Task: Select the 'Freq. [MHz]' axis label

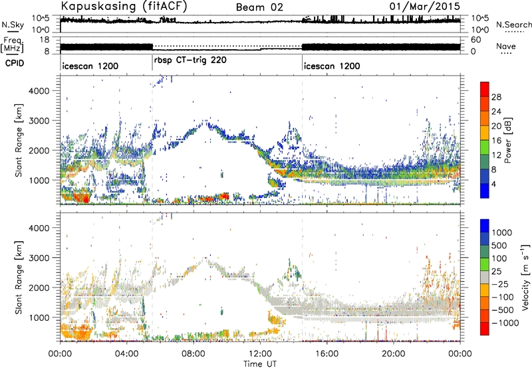Action: tap(12, 45)
